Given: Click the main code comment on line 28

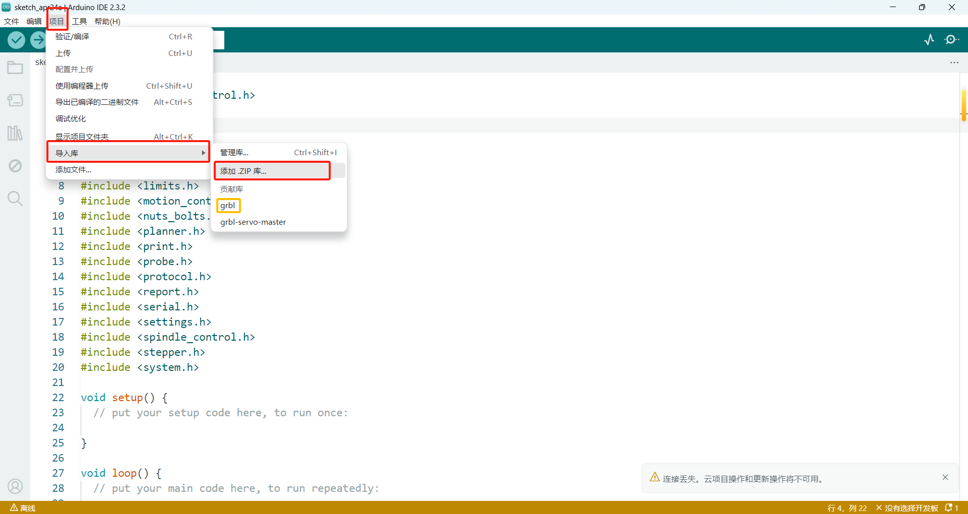Looking at the screenshot, I should click(236, 488).
